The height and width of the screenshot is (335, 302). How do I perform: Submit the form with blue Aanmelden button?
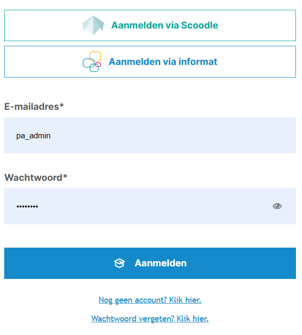click(150, 263)
